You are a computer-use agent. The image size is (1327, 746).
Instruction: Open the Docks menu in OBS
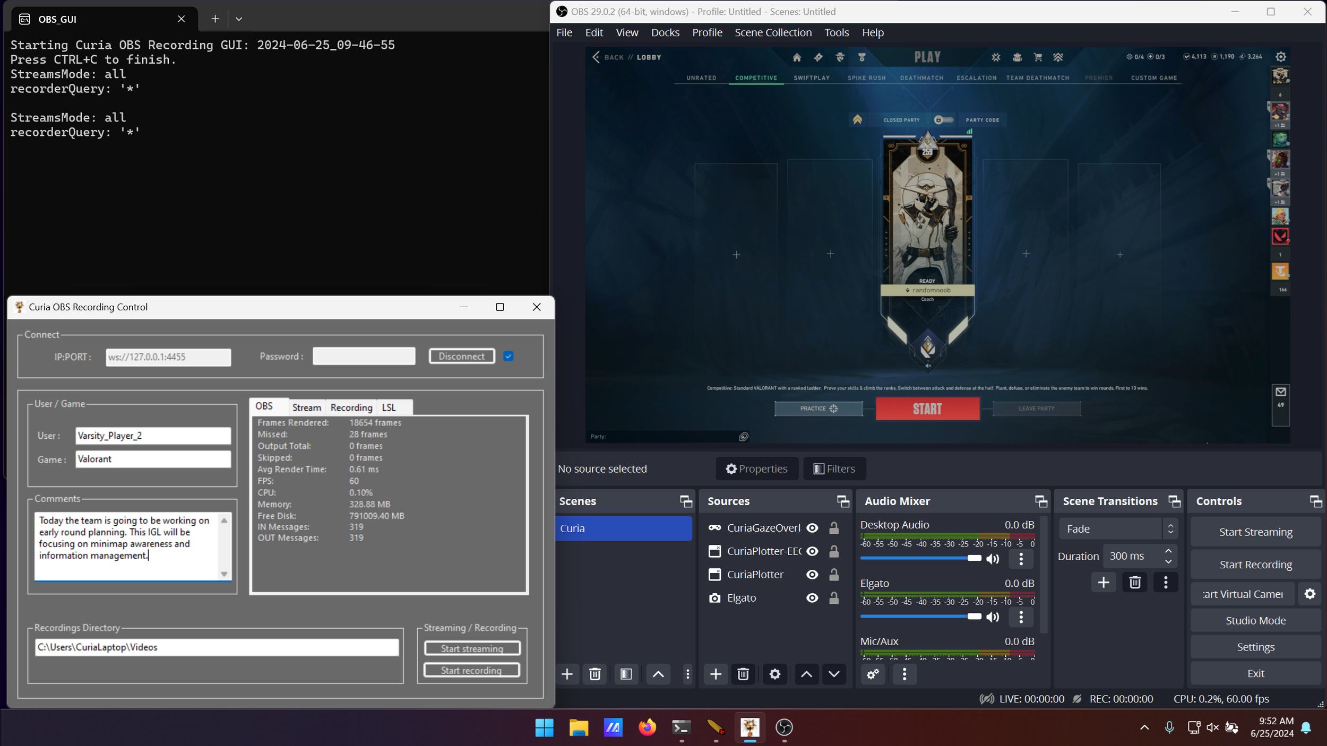coord(665,32)
